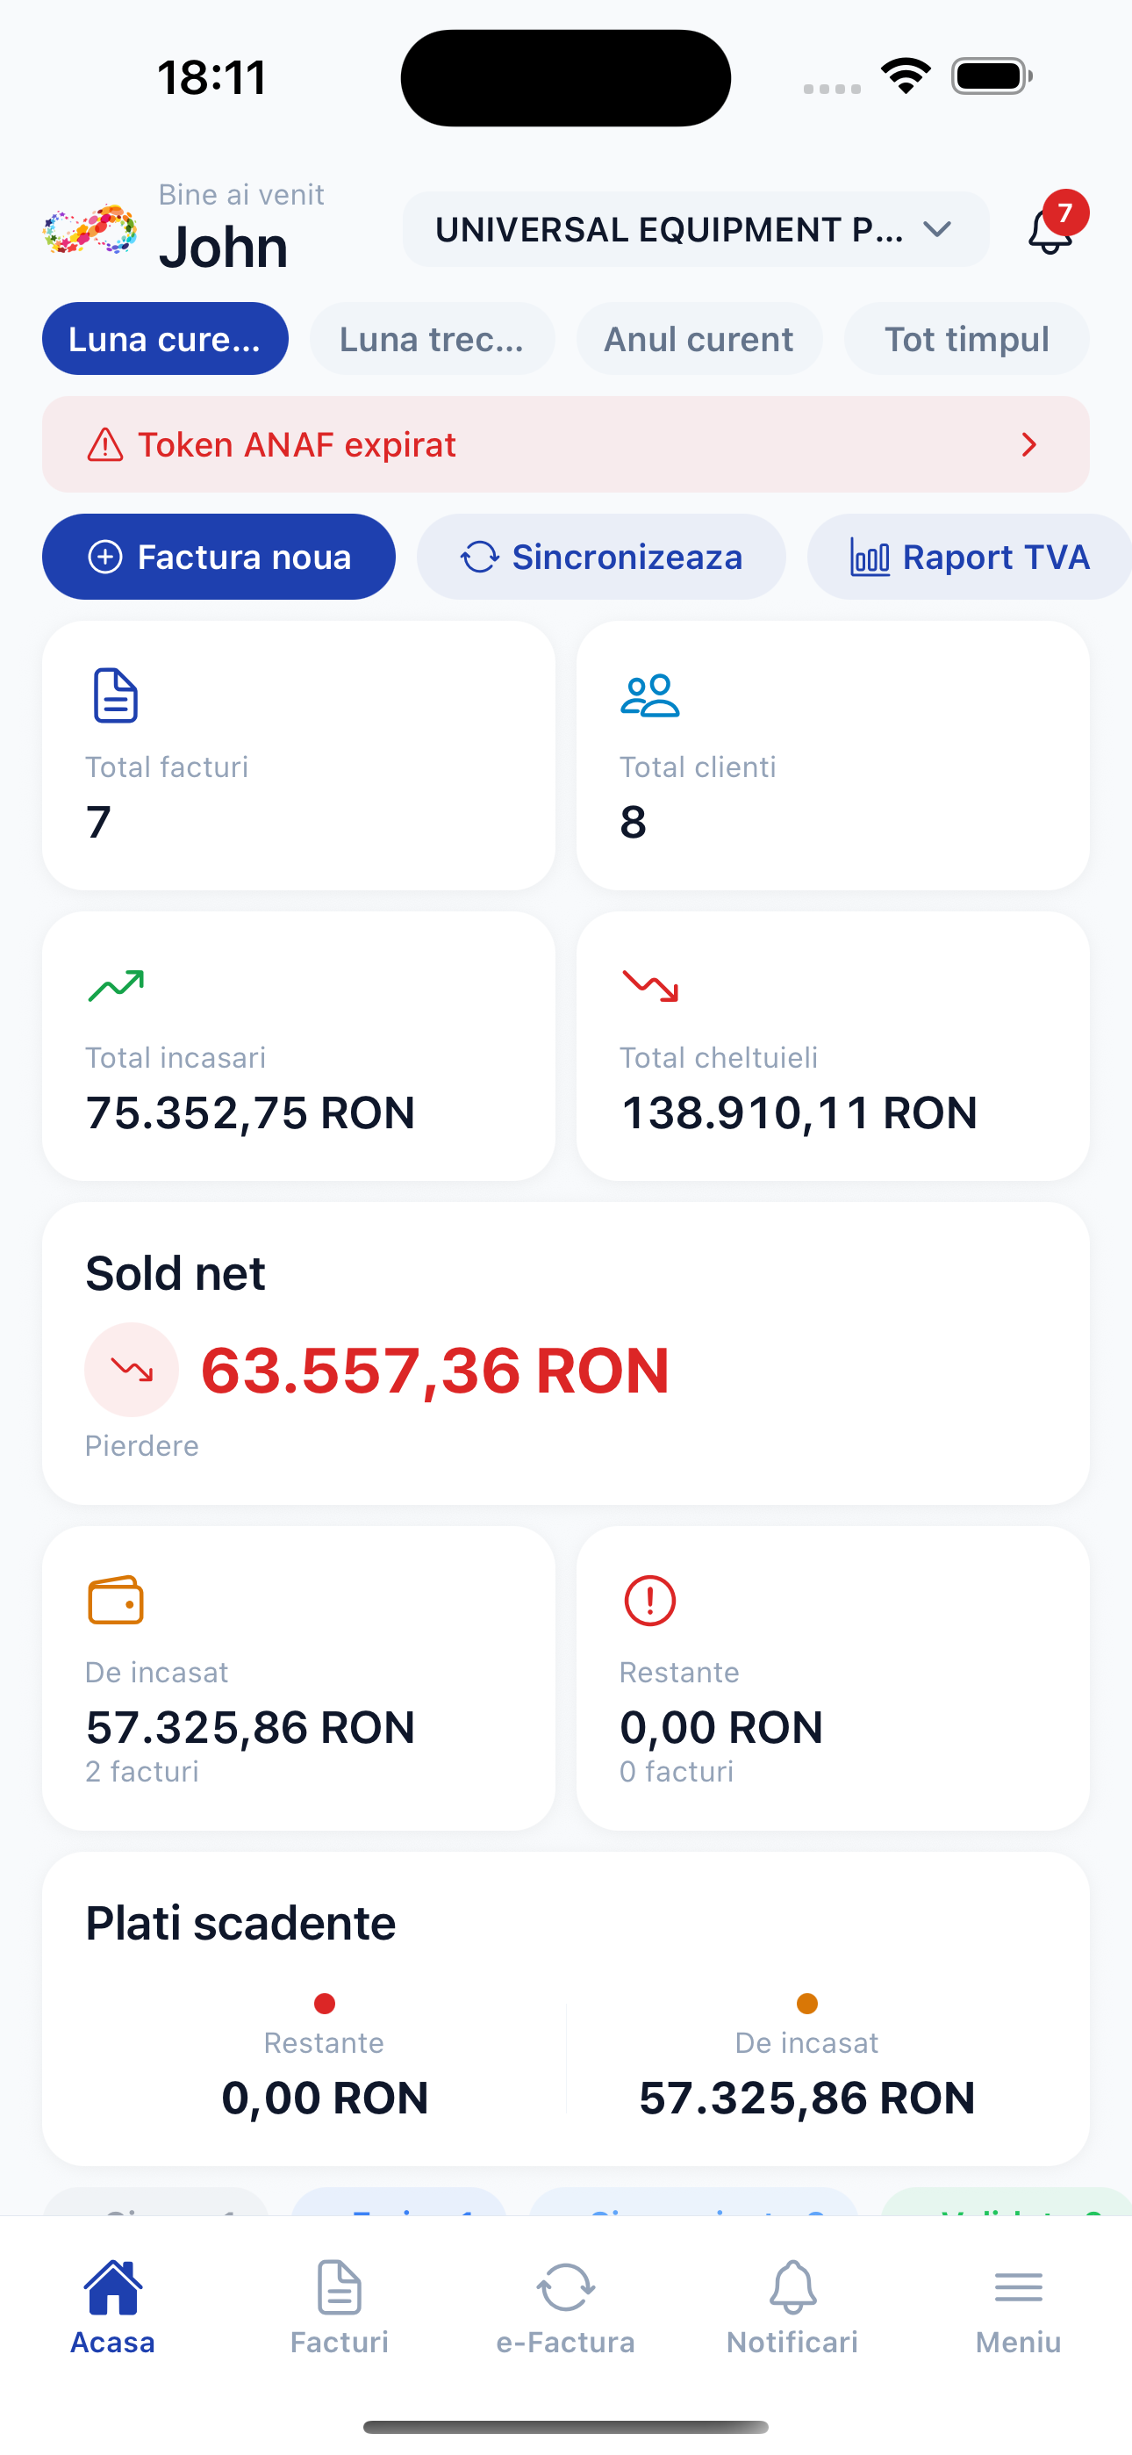The height and width of the screenshot is (2455, 1132).
Task: Open the Total facturi card value 7
Action: click(x=98, y=822)
